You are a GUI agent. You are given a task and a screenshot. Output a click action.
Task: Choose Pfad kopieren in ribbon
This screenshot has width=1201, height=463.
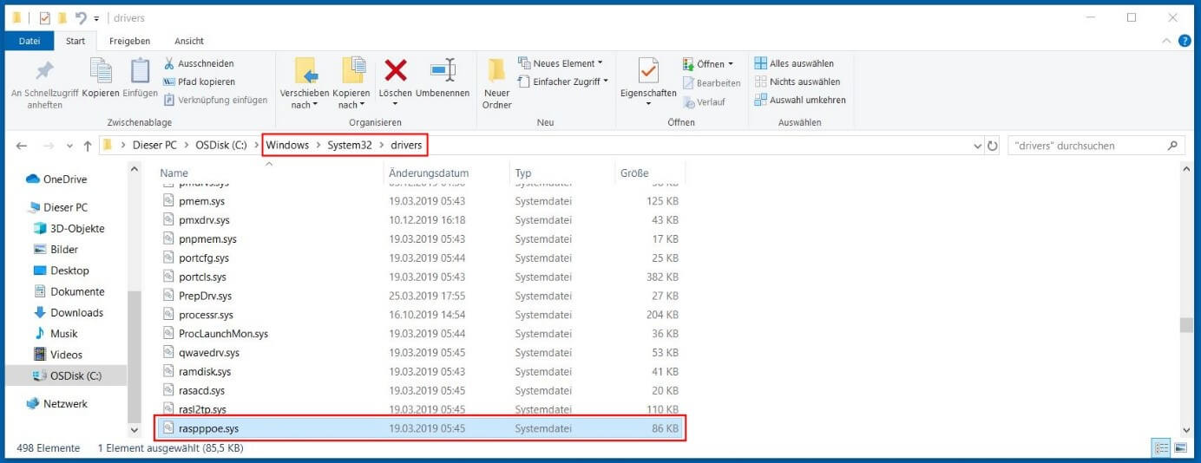click(199, 82)
